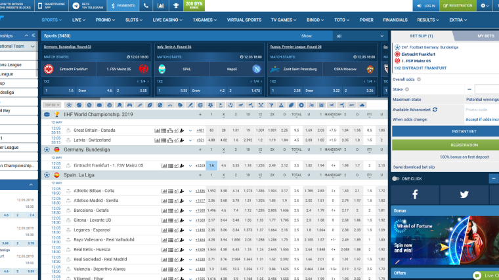Expand the Slots menu
Image resolution: width=499 pixels, height=280 pixels.
click(134, 20)
